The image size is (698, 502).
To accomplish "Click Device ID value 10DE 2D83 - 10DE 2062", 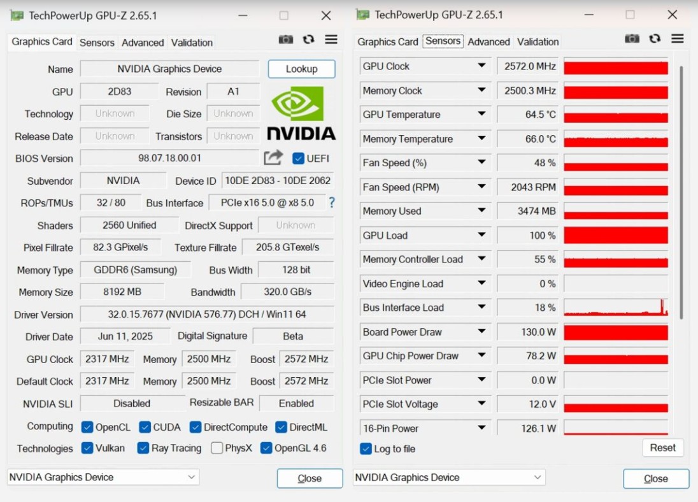I will (278, 180).
